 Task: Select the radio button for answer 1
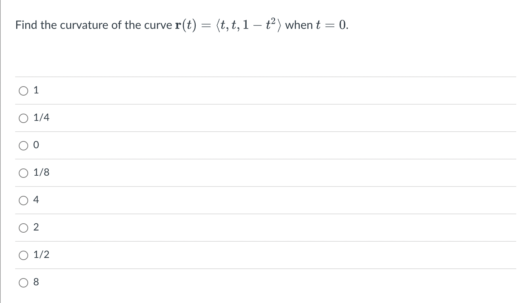[23, 91]
